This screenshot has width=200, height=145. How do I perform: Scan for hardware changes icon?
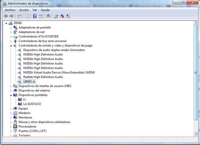pos(48,16)
